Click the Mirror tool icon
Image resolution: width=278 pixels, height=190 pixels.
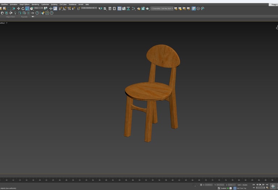[100, 8]
